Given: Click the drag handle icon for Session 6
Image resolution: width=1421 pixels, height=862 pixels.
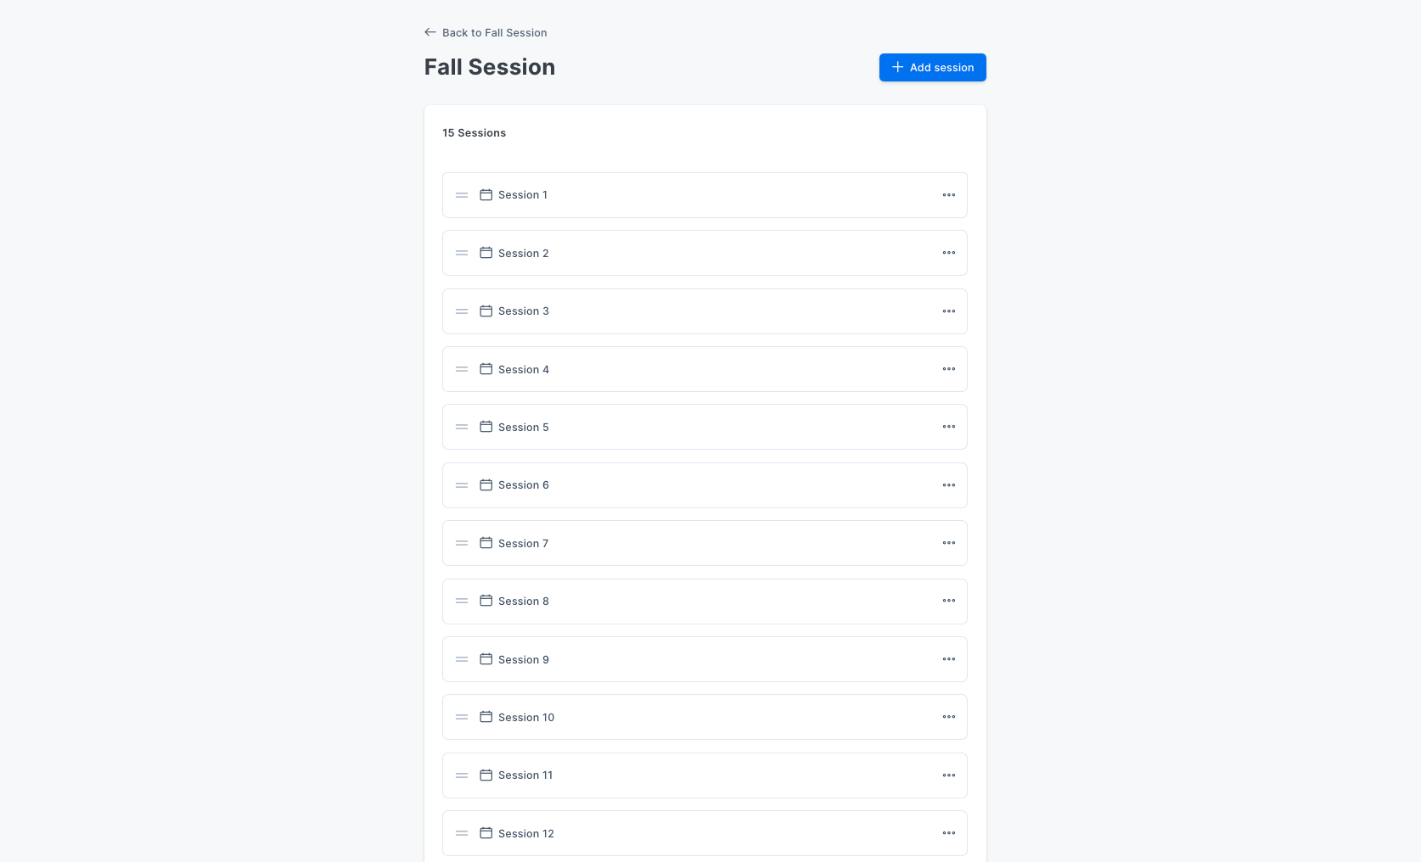Looking at the screenshot, I should pyautogui.click(x=462, y=485).
